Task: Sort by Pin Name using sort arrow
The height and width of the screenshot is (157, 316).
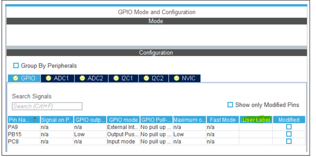Action: [x=35, y=120]
